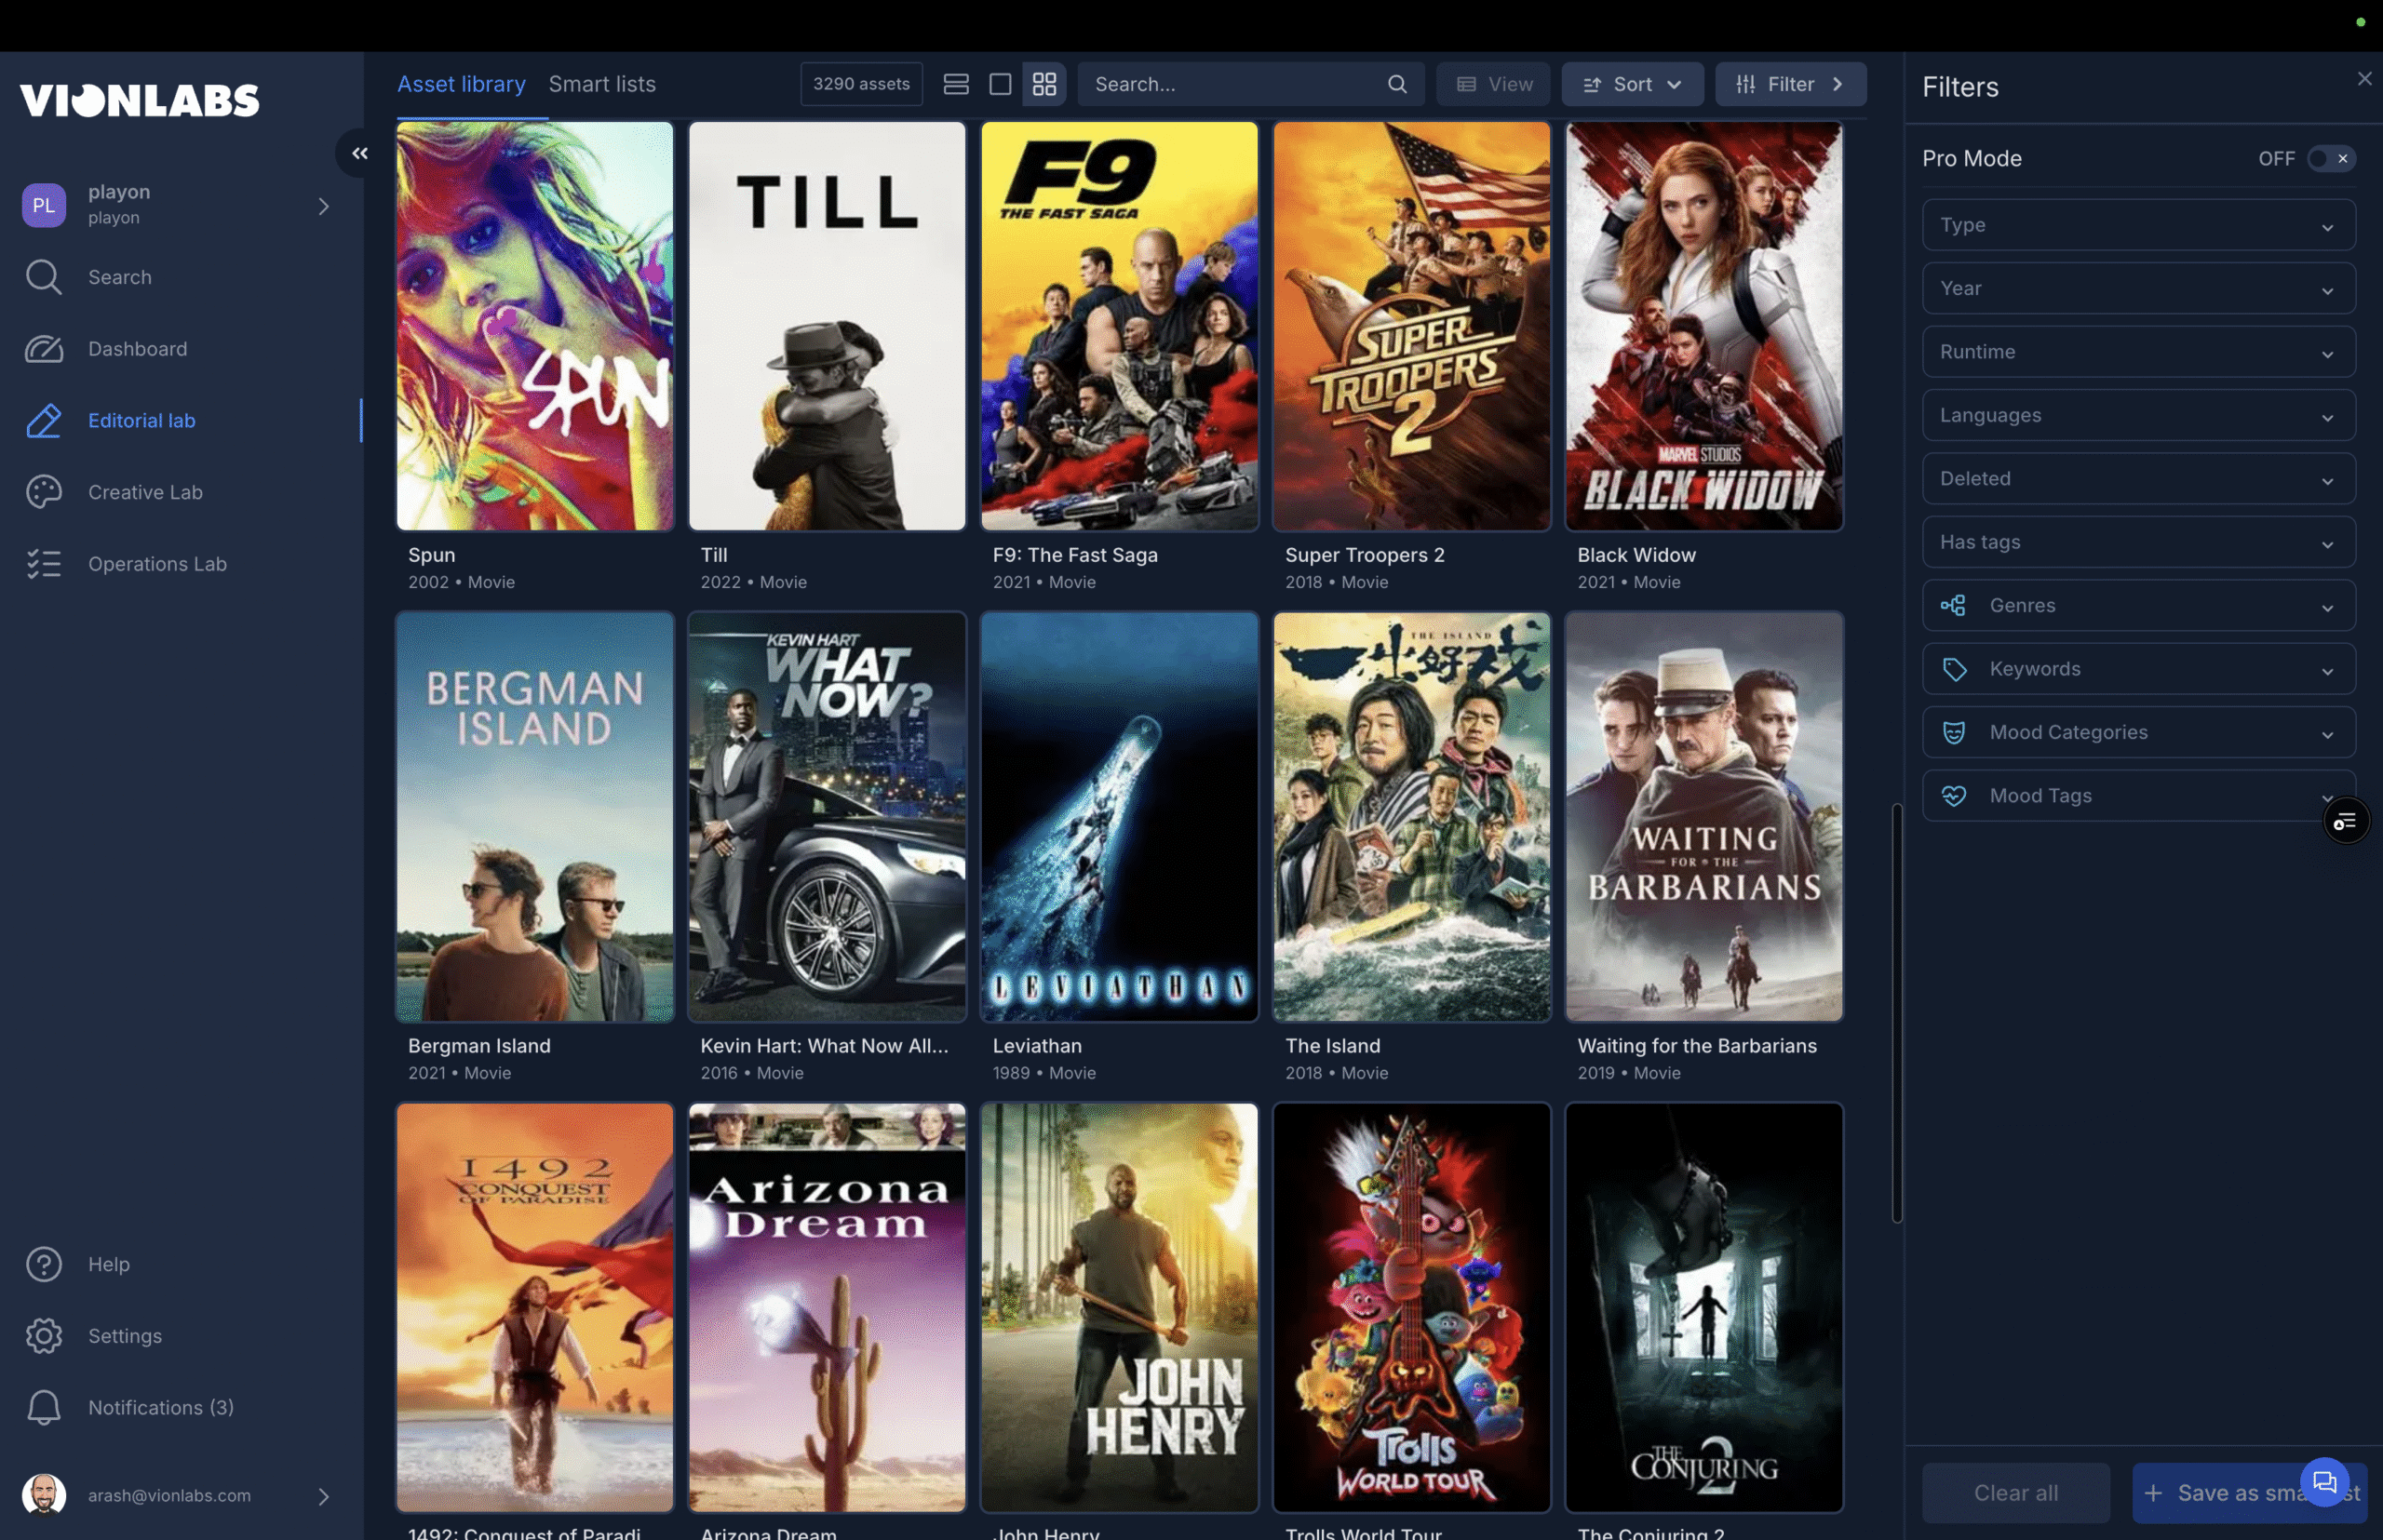
Task: Click the View button
Action: pos(1492,84)
